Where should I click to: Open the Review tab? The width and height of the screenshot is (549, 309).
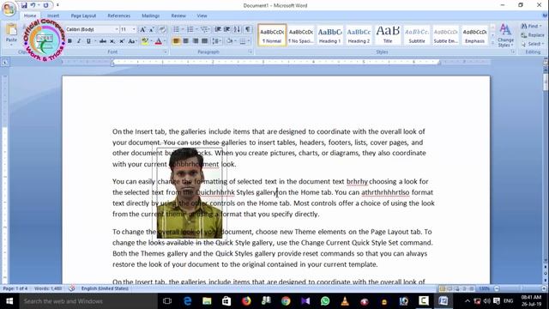tap(178, 15)
